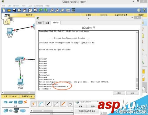The width and height of the screenshot is (148, 115).
Task: Save the network with the floppy disk icon
Action: point(14,10)
